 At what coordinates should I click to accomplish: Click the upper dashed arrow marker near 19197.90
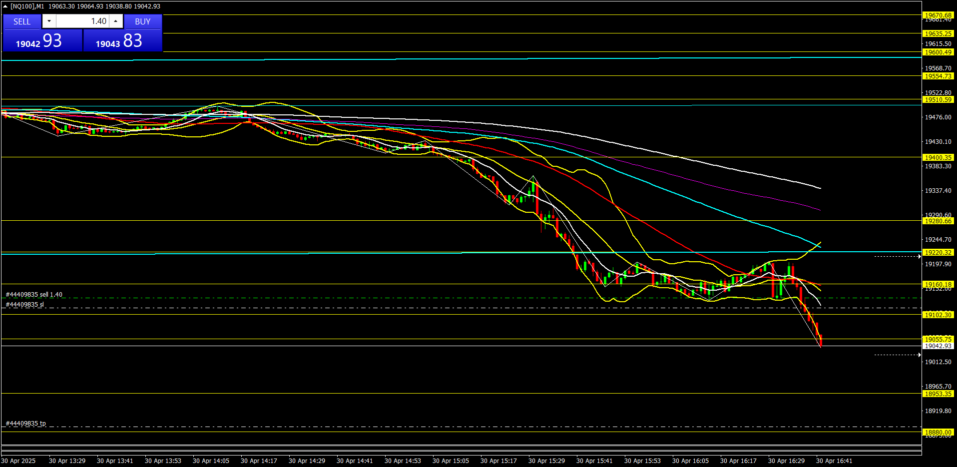(919, 256)
